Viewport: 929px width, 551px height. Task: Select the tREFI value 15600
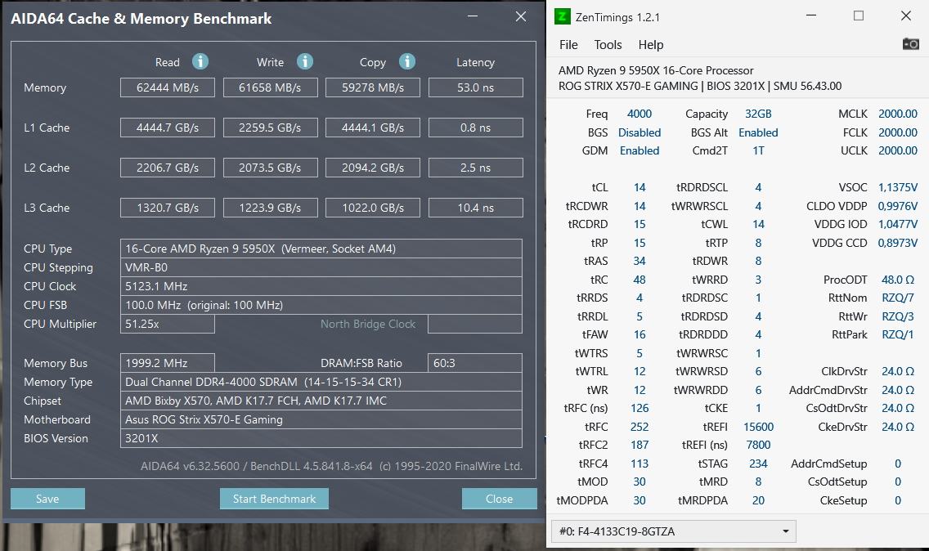click(758, 427)
